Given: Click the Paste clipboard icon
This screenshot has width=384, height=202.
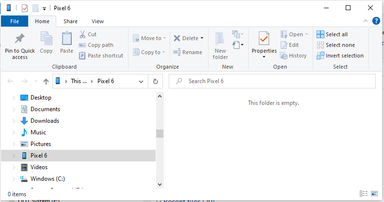Looking at the screenshot, I should point(66,39).
